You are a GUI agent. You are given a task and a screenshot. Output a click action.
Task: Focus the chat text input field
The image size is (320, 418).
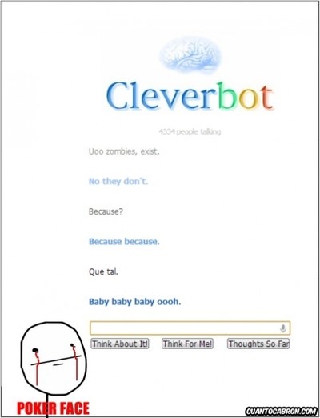190,328
